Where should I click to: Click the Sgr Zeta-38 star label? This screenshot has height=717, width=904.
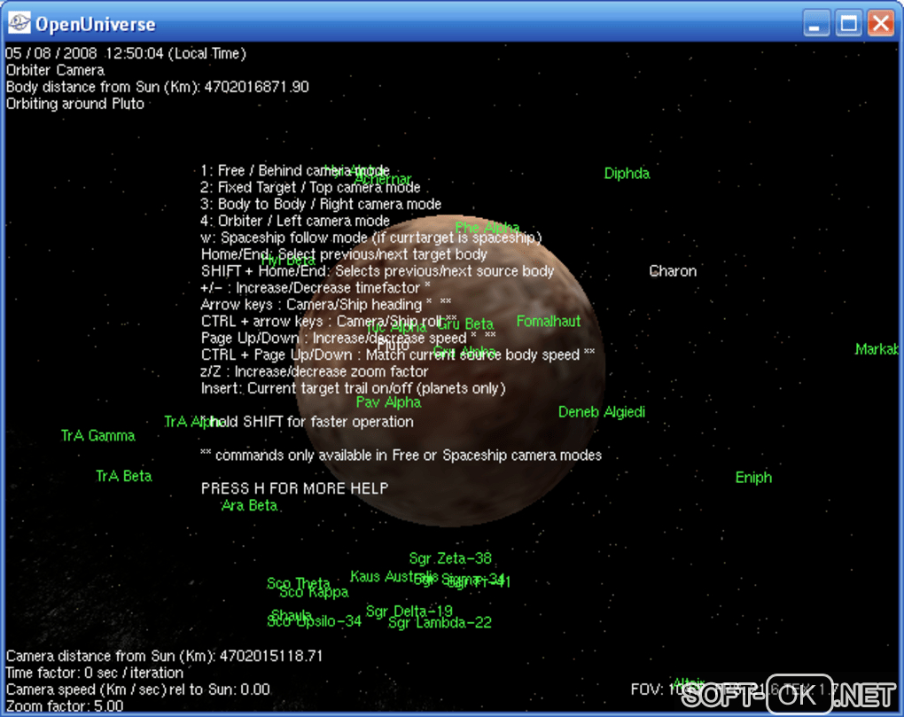tap(450, 558)
